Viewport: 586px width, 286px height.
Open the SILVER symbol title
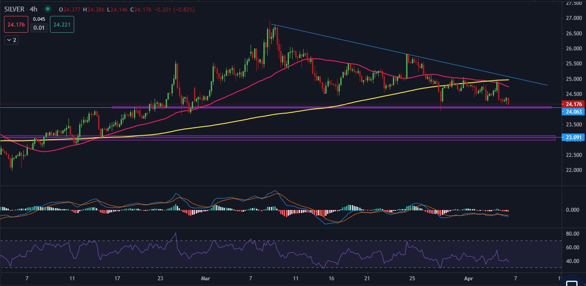click(x=14, y=9)
